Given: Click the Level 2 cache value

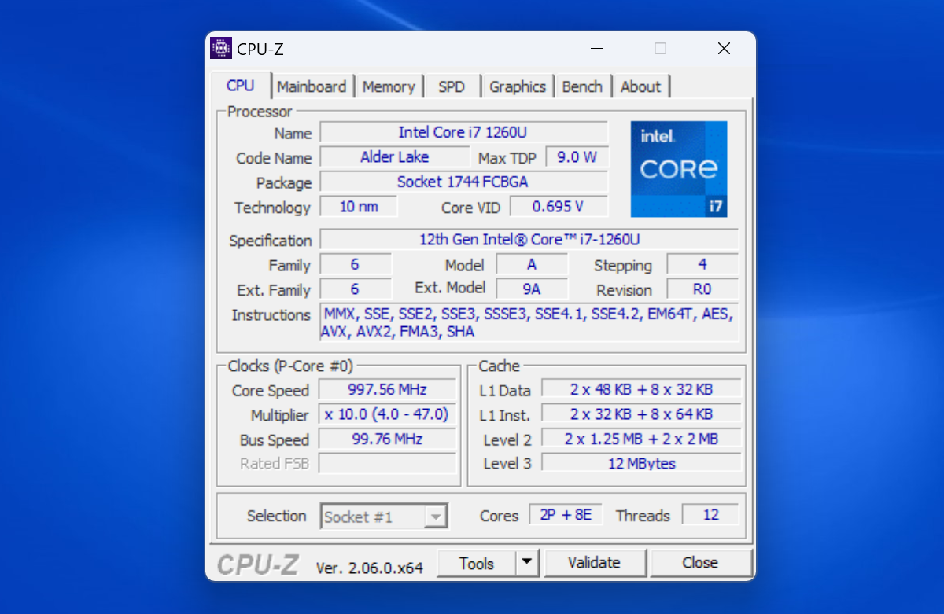Looking at the screenshot, I should (x=641, y=439).
